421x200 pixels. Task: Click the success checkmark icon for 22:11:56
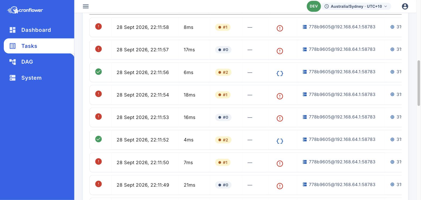[x=99, y=72]
